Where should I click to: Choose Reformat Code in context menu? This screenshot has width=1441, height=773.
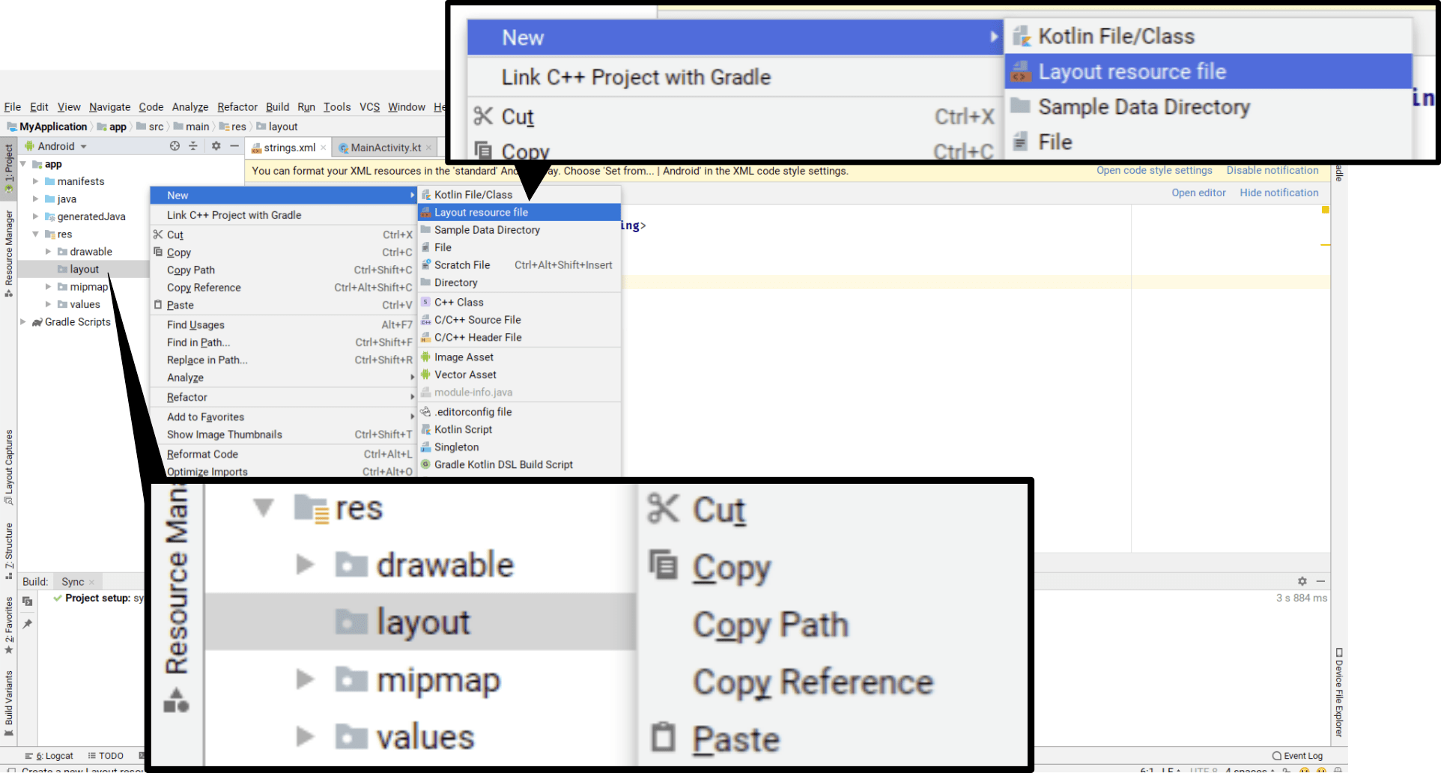click(284, 454)
